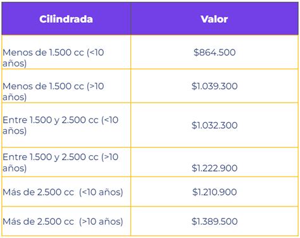Click the Cilindrada column header
The height and width of the screenshot is (238, 300).
[66, 19]
